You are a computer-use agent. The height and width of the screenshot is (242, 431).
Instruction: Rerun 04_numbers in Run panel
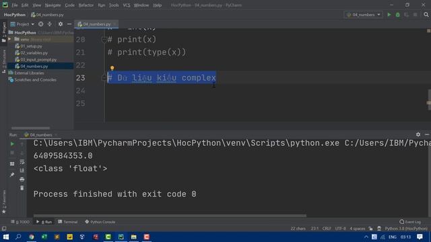point(12,144)
